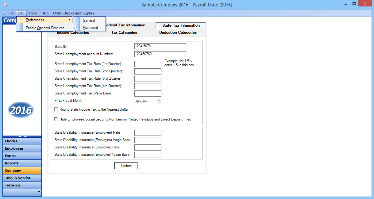Image resolution: width=374 pixels, height=199 pixels.
Task: Close the Payroll Mate window
Action: (x=365, y=4)
